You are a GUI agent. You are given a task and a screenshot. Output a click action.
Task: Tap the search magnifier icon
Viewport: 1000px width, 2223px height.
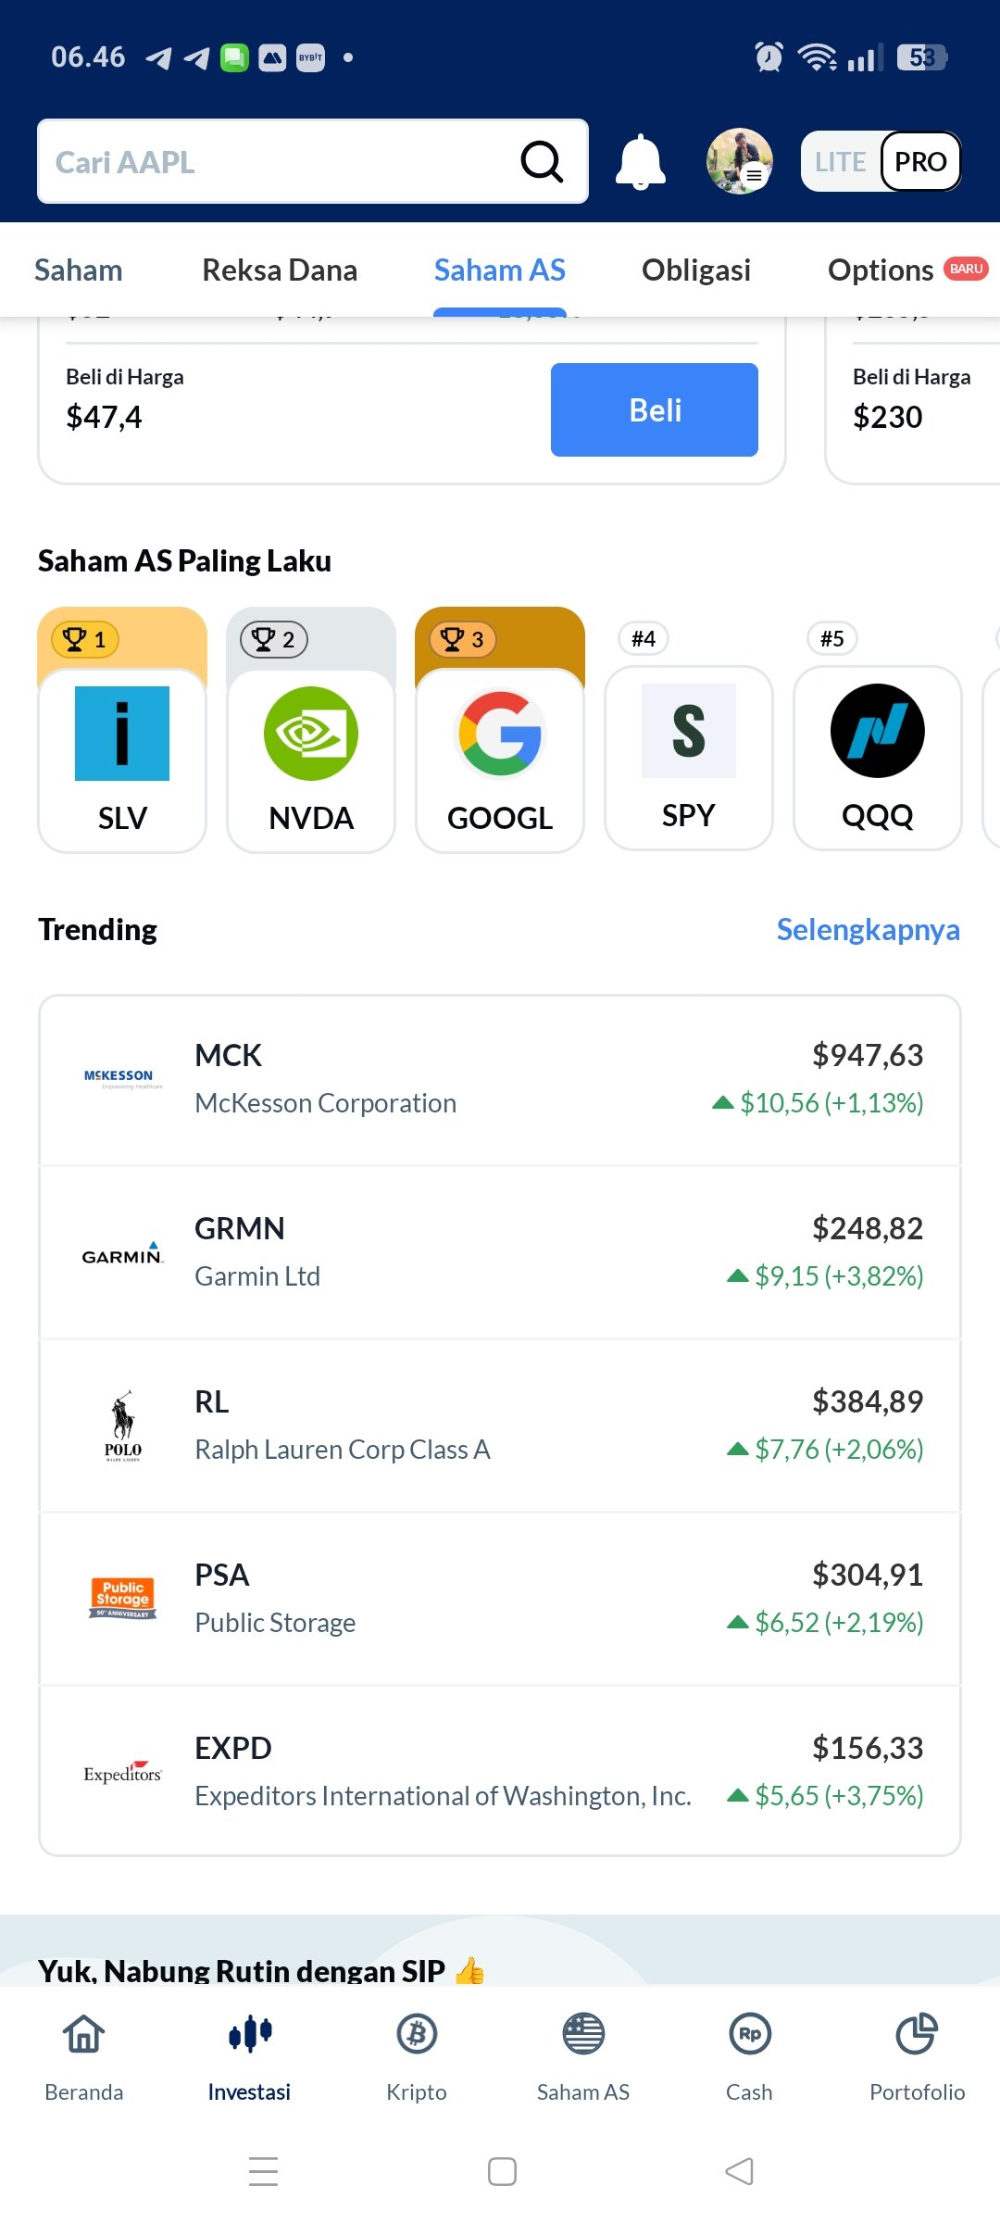[x=542, y=162]
